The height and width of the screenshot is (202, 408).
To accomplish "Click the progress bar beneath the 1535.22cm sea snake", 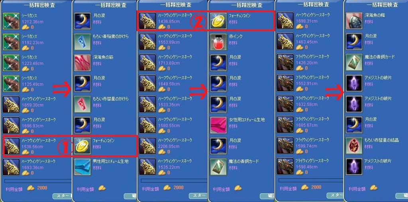I will point(174,181).
